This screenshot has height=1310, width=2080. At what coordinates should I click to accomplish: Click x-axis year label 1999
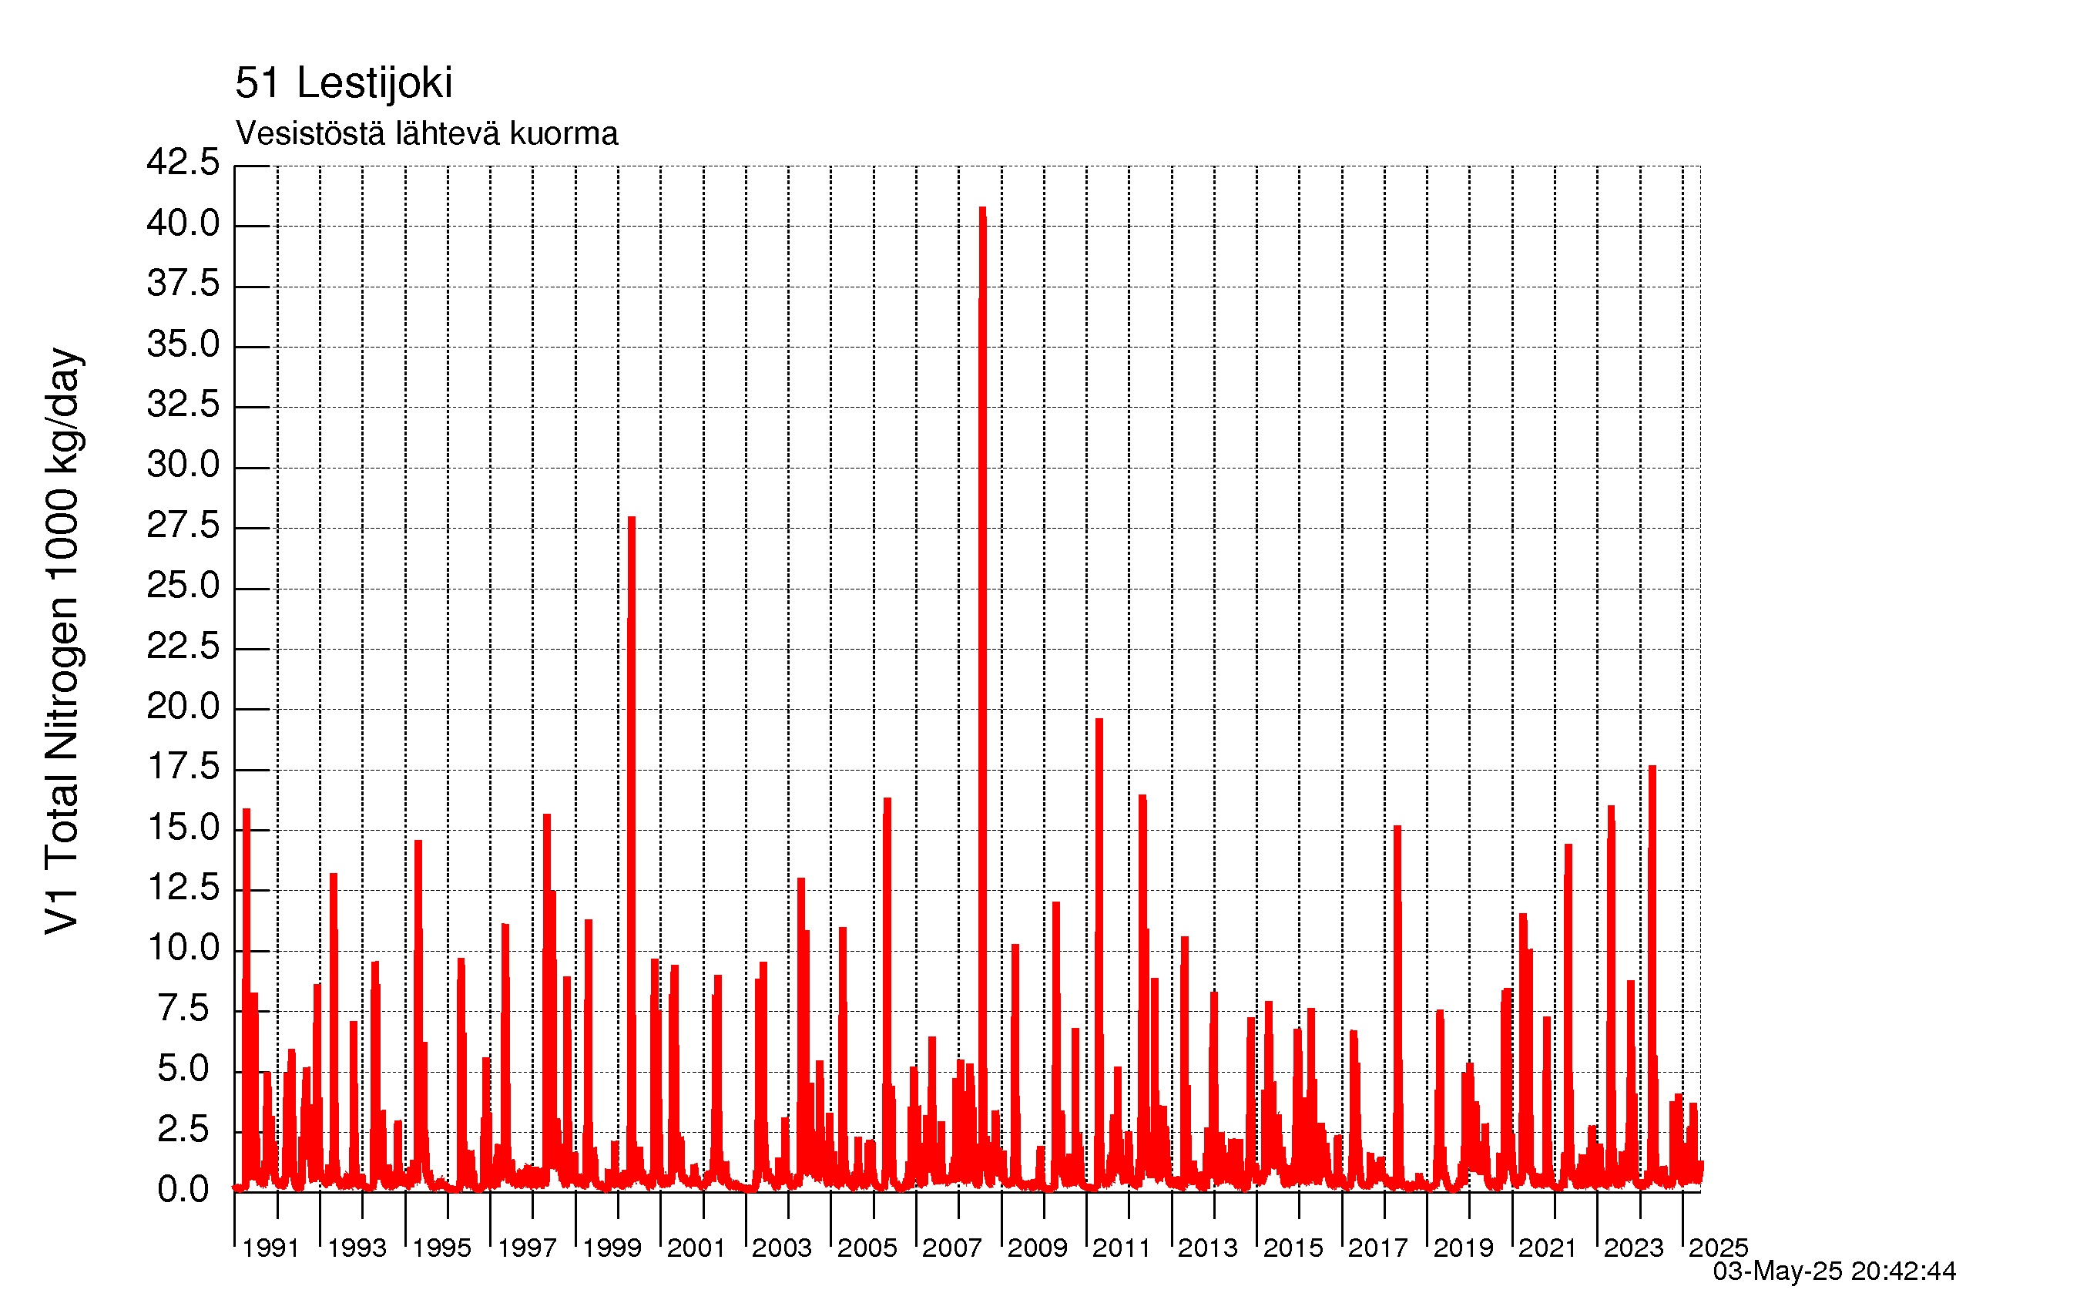(x=612, y=1248)
